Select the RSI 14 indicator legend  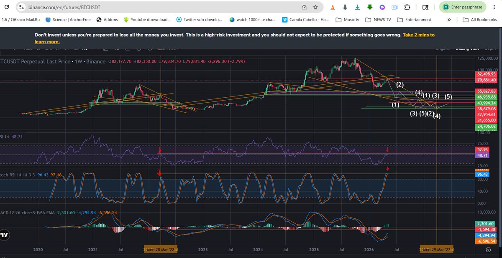point(11,137)
